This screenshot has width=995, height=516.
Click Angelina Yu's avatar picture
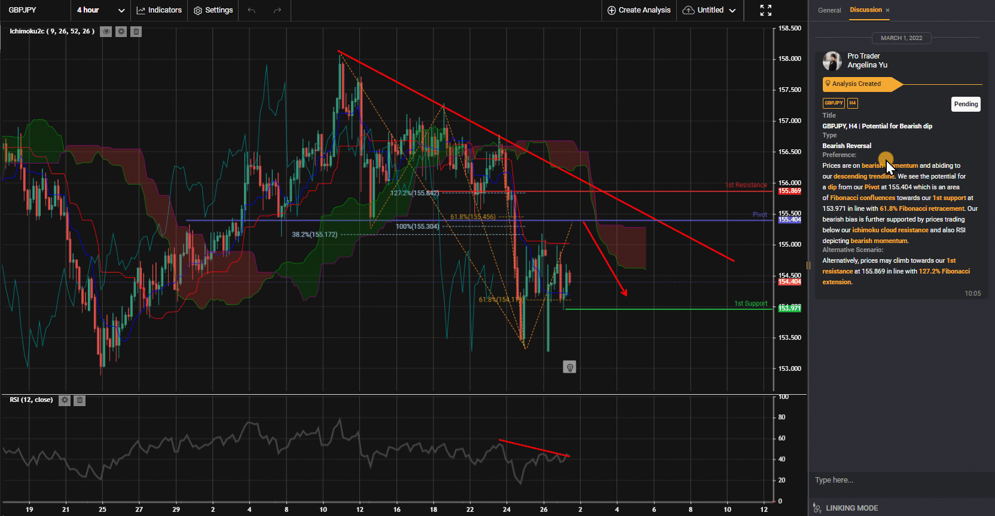pyautogui.click(x=832, y=61)
